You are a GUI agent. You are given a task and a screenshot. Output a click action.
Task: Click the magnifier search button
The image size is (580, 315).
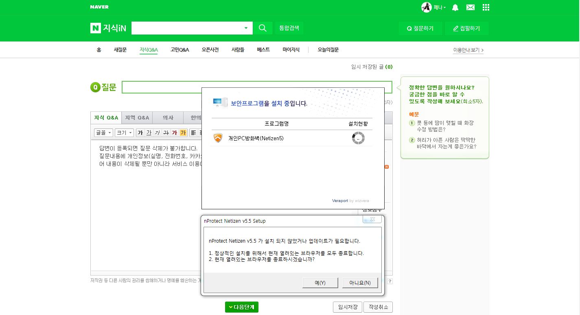(x=263, y=28)
